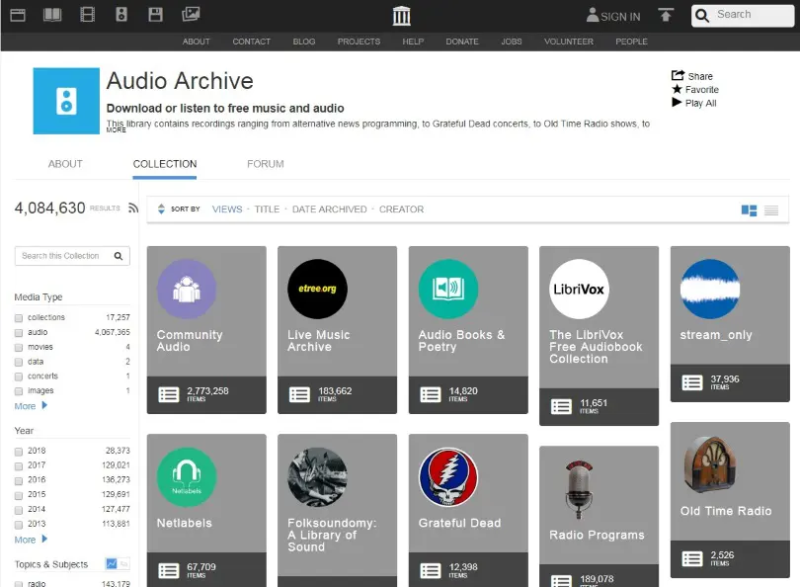Image resolution: width=800 pixels, height=587 pixels.
Task: Check the 2015 year checkbox
Action: pos(19,496)
